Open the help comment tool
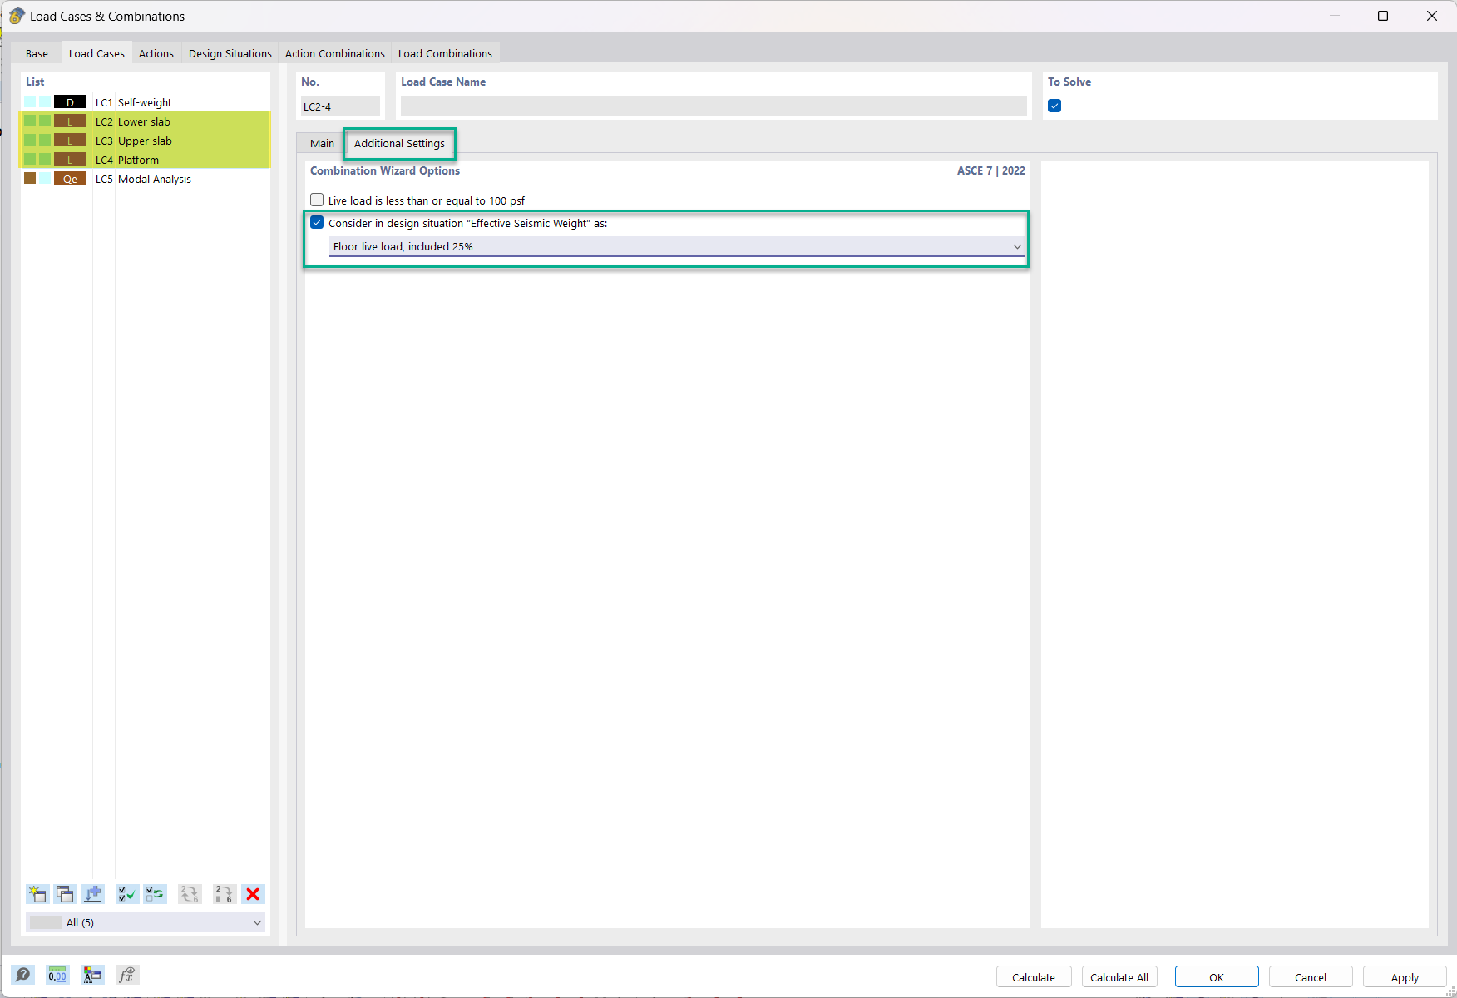This screenshot has width=1457, height=998. pyautogui.click(x=23, y=974)
